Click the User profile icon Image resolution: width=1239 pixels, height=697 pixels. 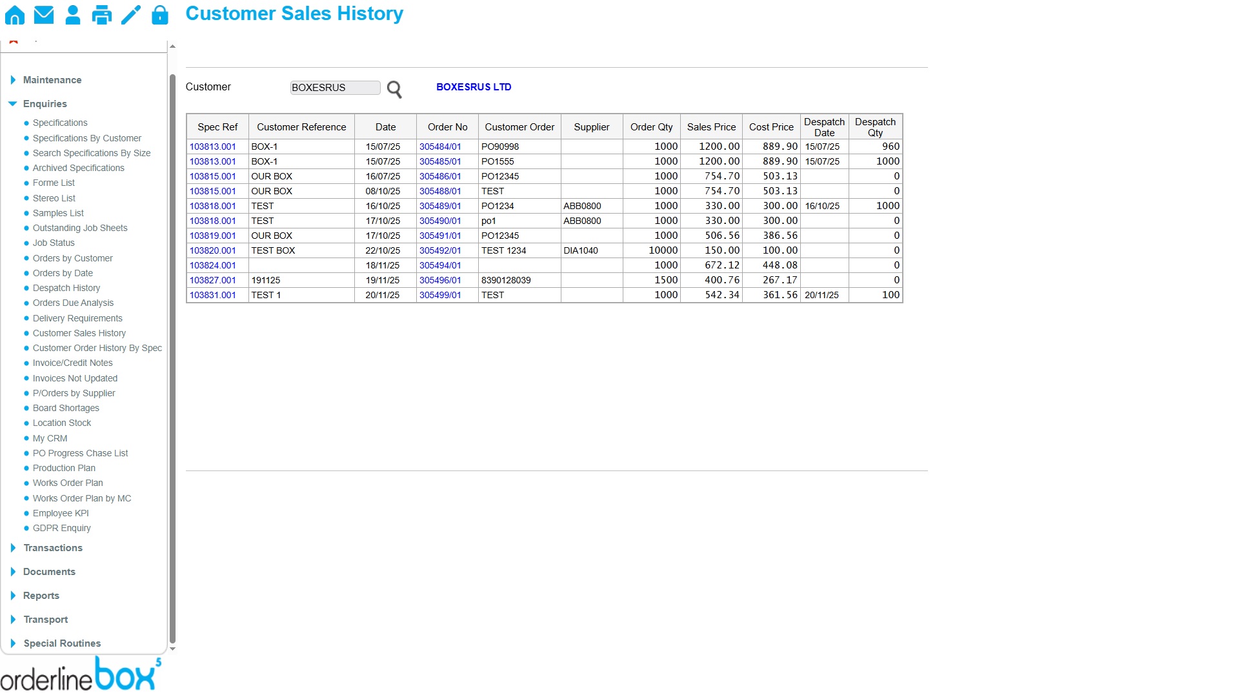[x=73, y=14]
